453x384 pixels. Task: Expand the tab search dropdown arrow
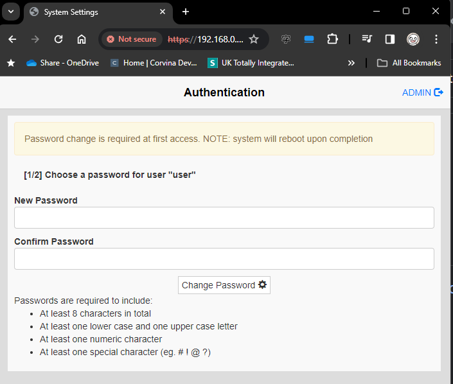tap(11, 12)
